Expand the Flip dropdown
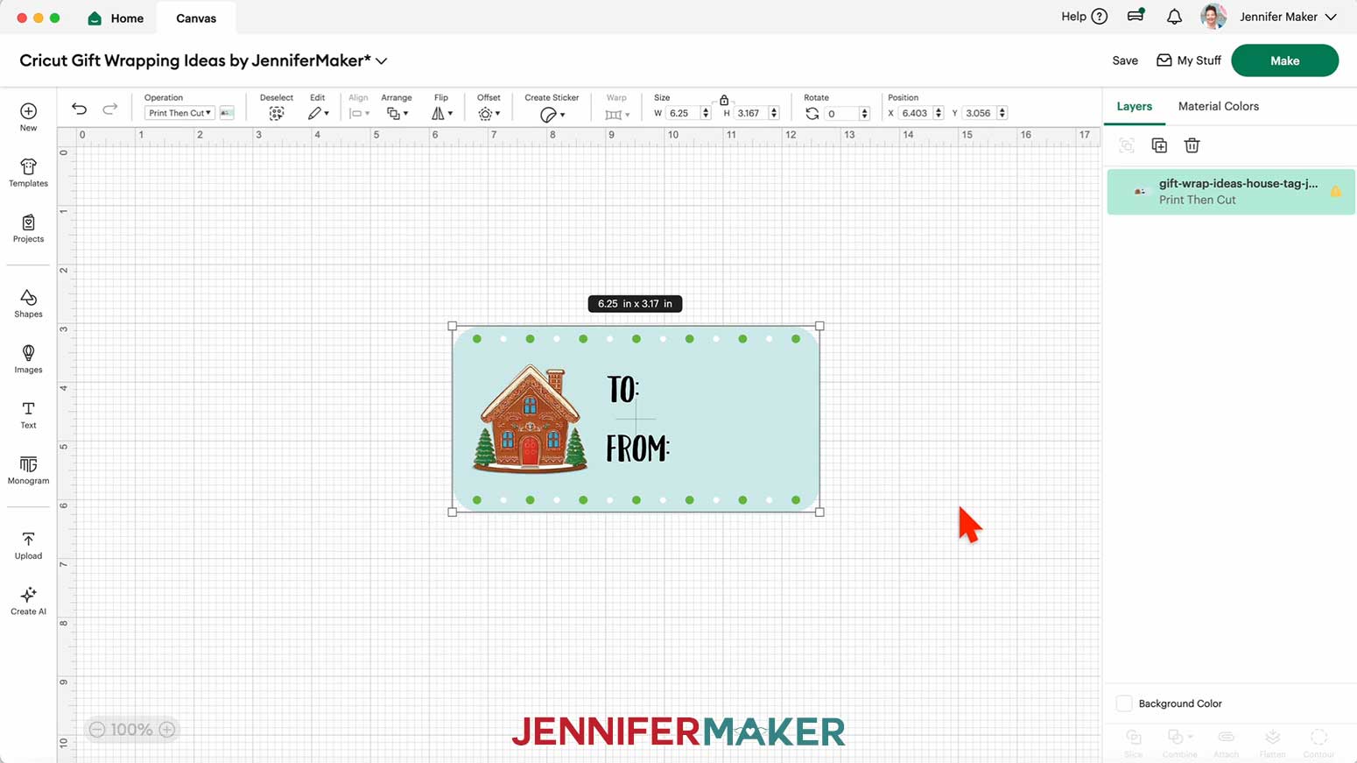This screenshot has width=1357, height=763. click(x=442, y=114)
